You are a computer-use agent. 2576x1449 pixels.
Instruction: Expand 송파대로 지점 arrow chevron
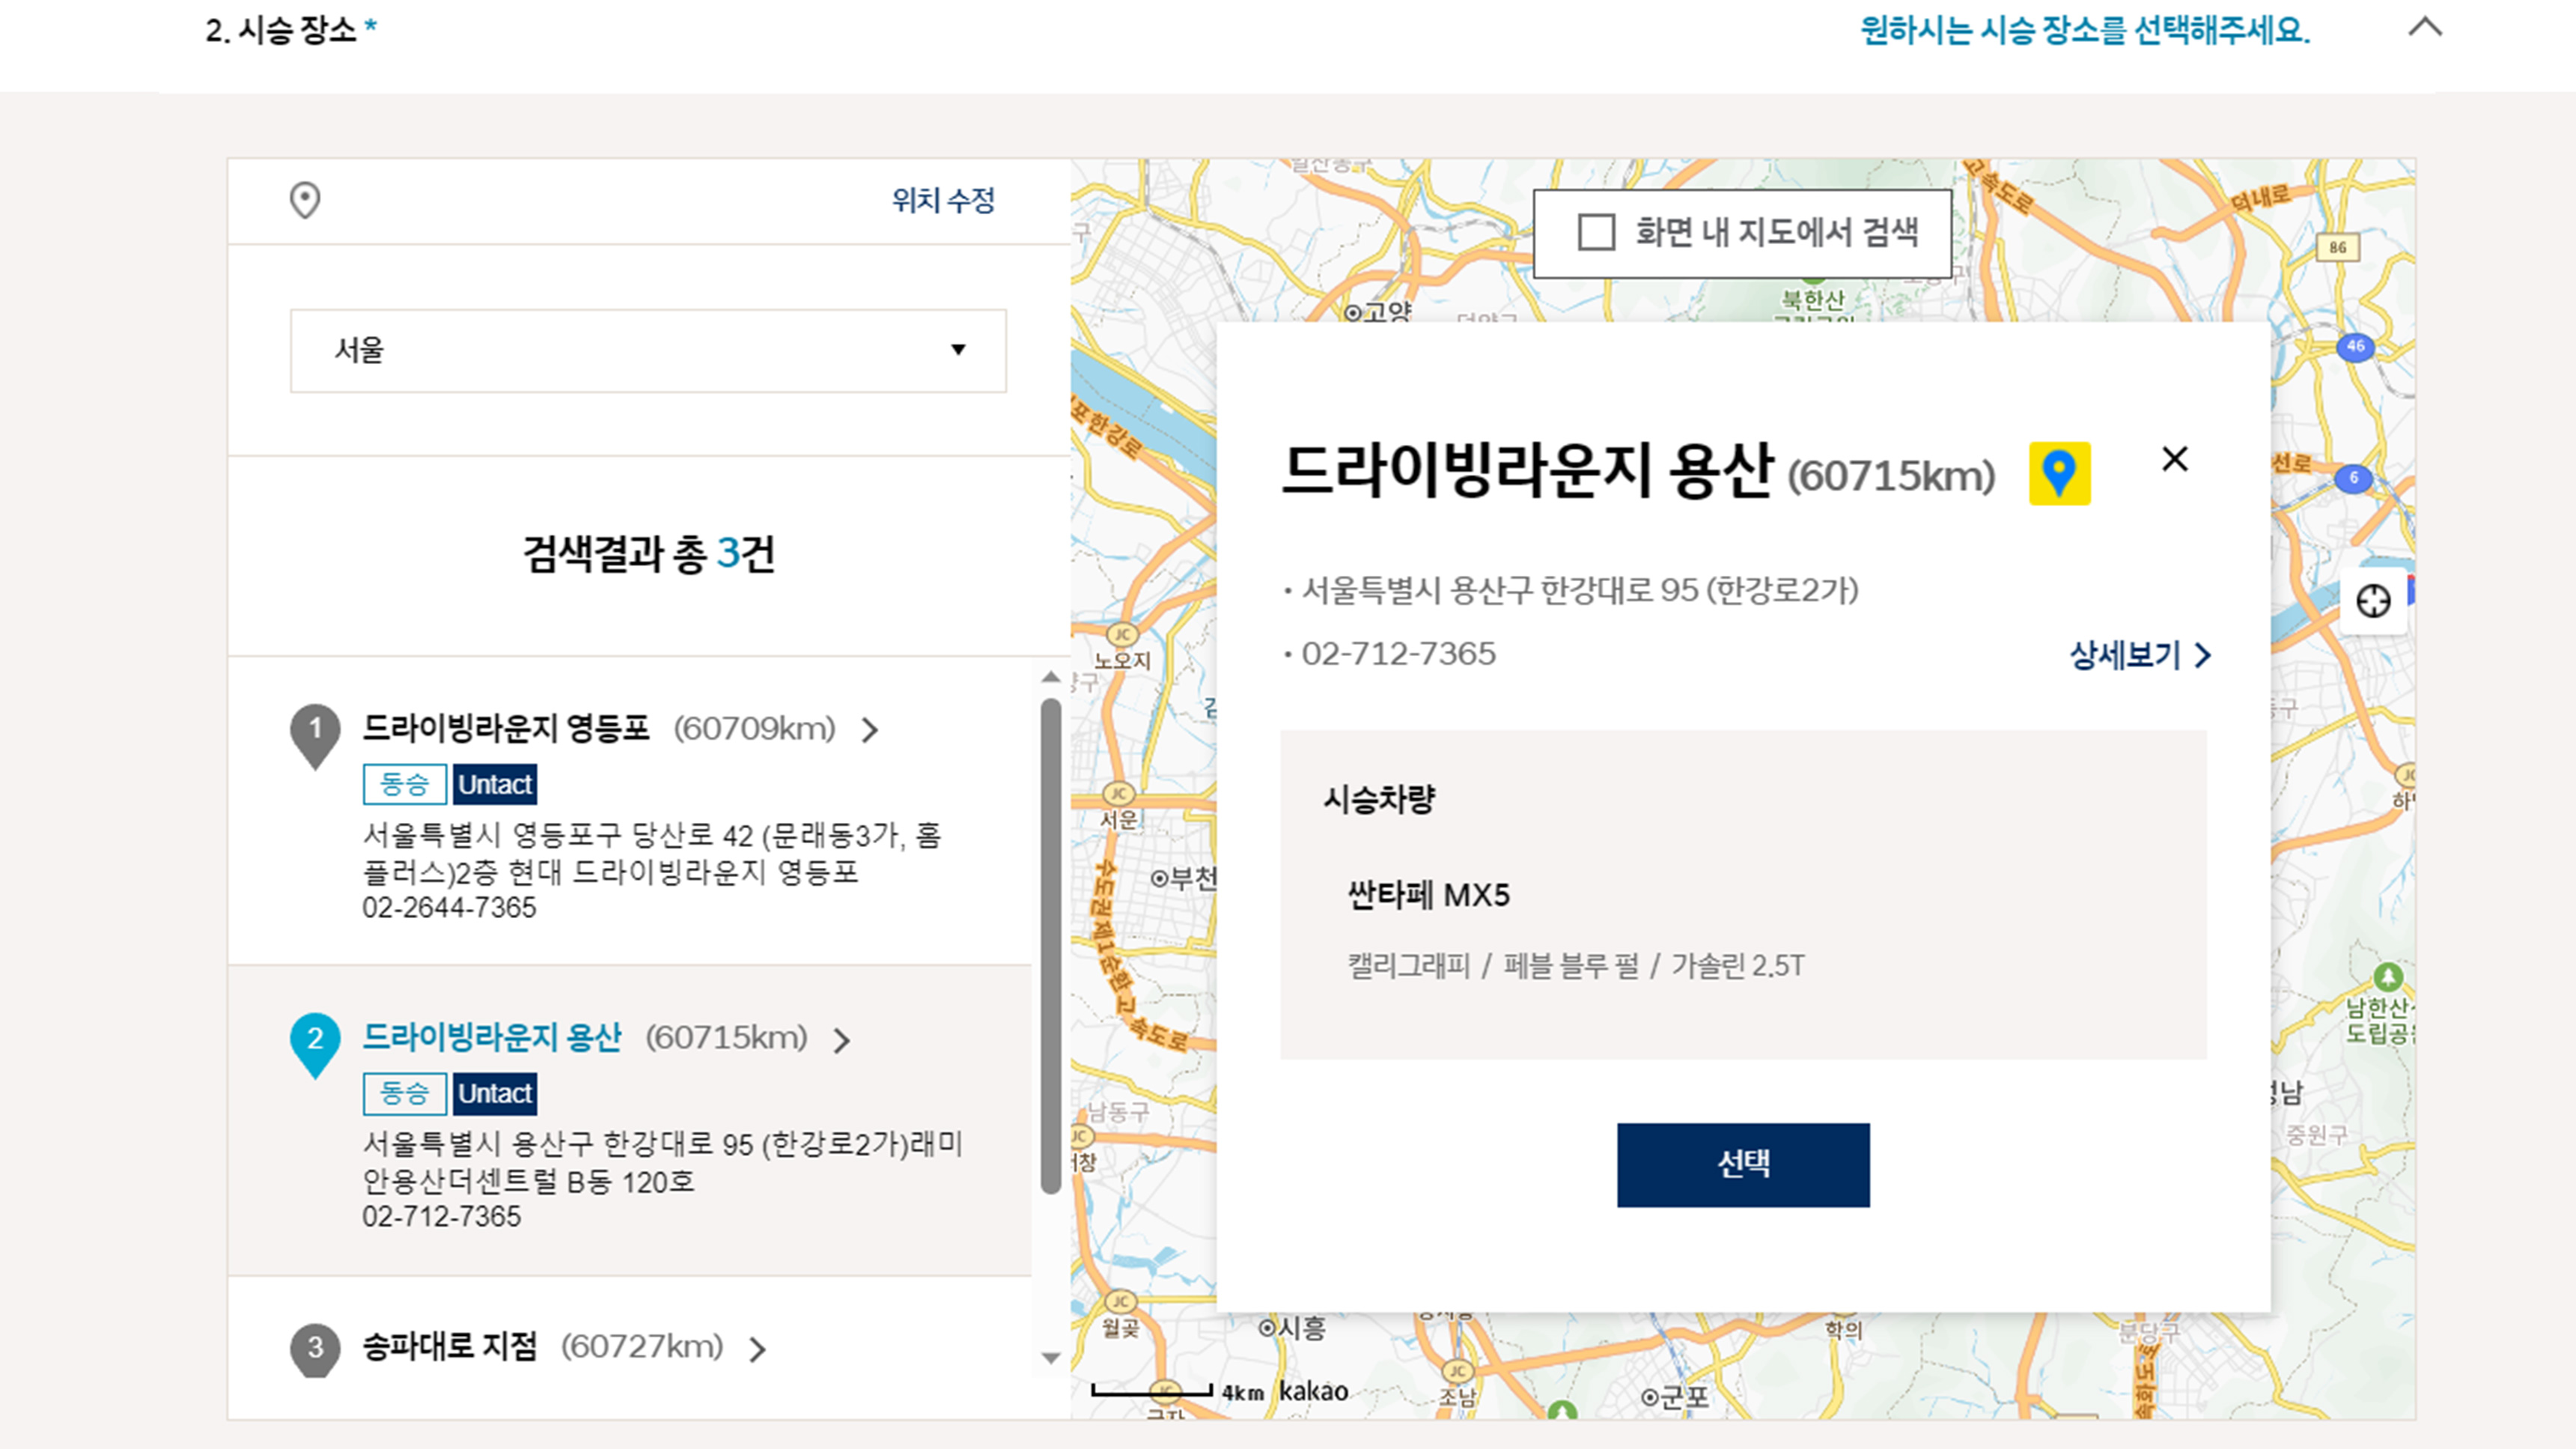pos(758,1349)
